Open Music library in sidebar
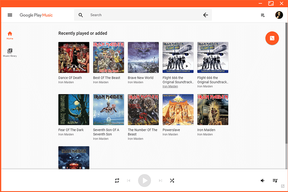The height and width of the screenshot is (192, 288). (10, 53)
